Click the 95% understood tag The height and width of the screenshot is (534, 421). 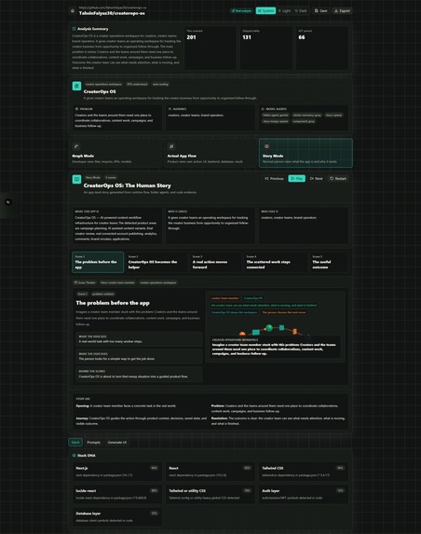coord(137,84)
